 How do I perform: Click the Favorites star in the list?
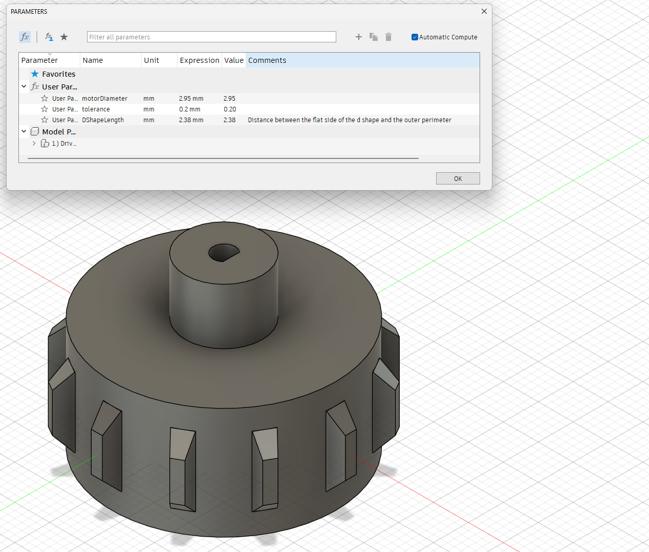click(x=35, y=74)
